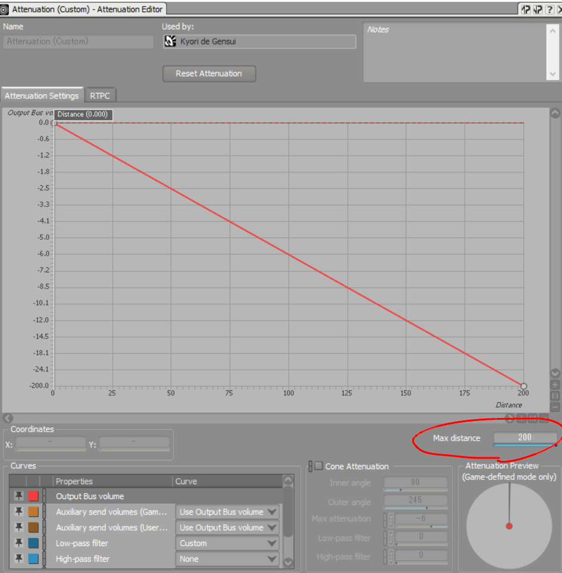Enable the Cone Attenuation checkbox
This screenshot has height=573, width=562.
coord(319,466)
